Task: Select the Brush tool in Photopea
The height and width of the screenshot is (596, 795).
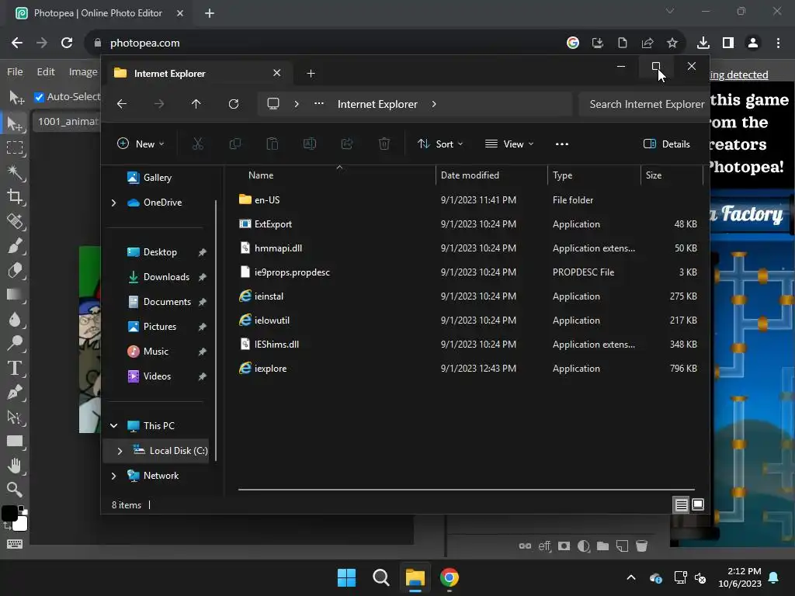Action: click(x=16, y=246)
